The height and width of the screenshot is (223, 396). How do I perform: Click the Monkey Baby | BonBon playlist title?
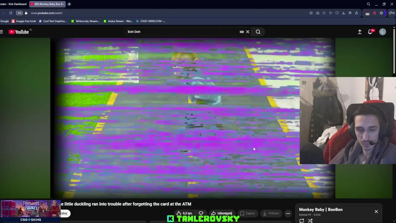tap(321, 210)
